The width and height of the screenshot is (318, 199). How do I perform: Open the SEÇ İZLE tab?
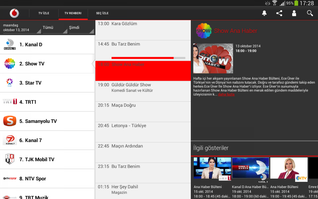tap(102, 13)
